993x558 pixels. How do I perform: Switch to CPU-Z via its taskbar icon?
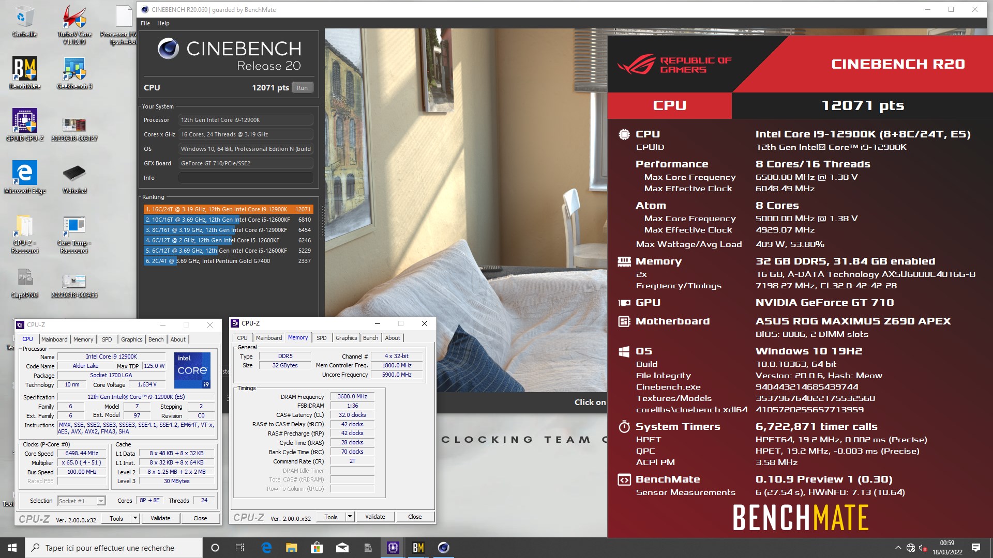pos(393,548)
